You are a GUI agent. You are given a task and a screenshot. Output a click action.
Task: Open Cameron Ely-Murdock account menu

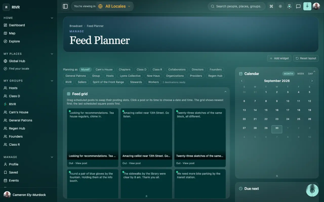(x=29, y=195)
